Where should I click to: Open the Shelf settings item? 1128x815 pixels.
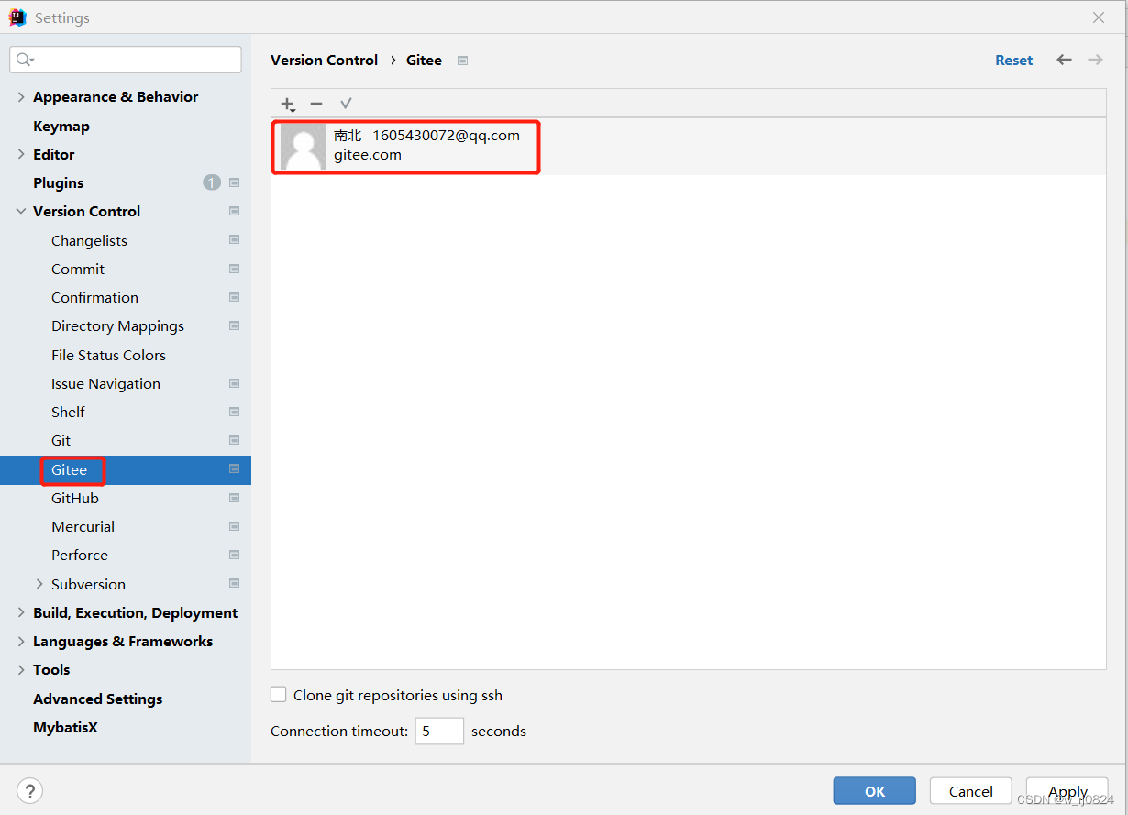coord(68,412)
